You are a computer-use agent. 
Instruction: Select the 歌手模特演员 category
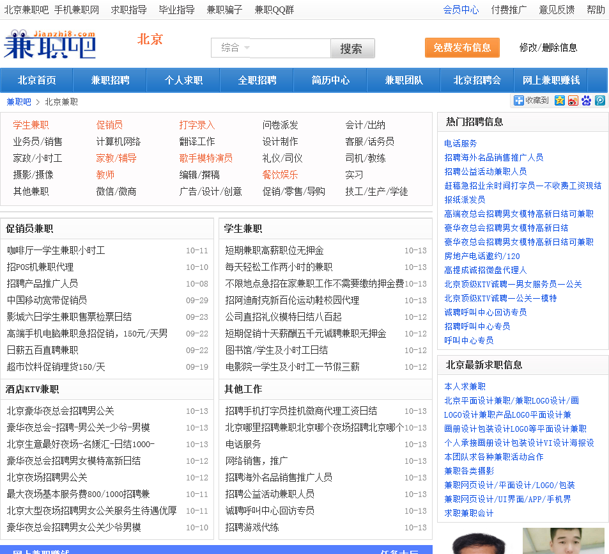pyautogui.click(x=206, y=158)
